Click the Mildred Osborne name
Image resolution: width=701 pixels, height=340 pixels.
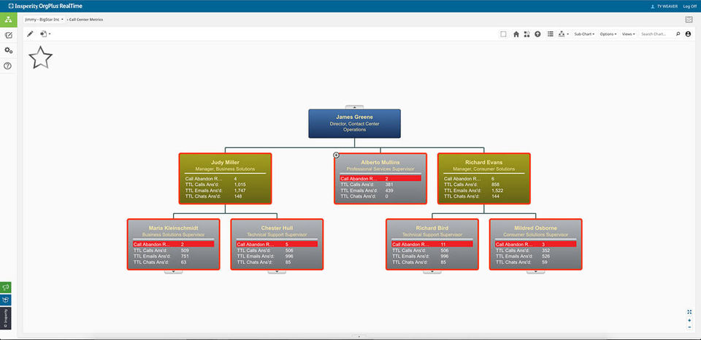tap(535, 228)
